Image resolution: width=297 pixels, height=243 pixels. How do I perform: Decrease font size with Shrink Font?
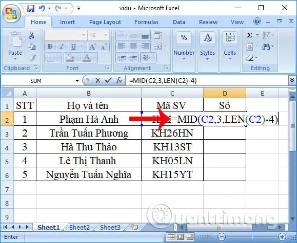[104, 47]
